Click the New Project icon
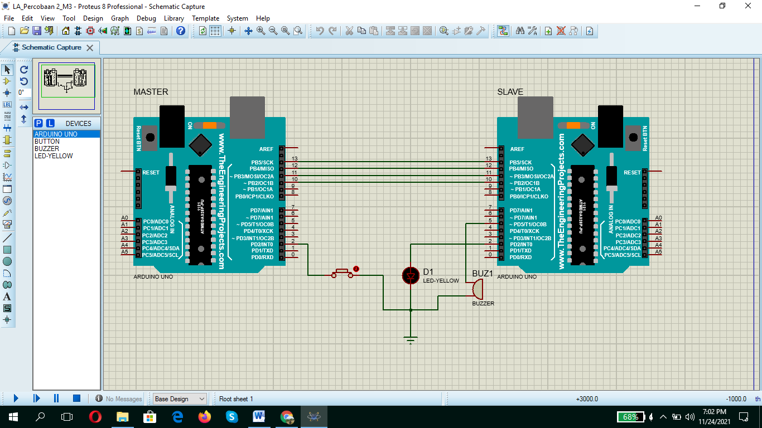The height and width of the screenshot is (428, 762). [12, 31]
